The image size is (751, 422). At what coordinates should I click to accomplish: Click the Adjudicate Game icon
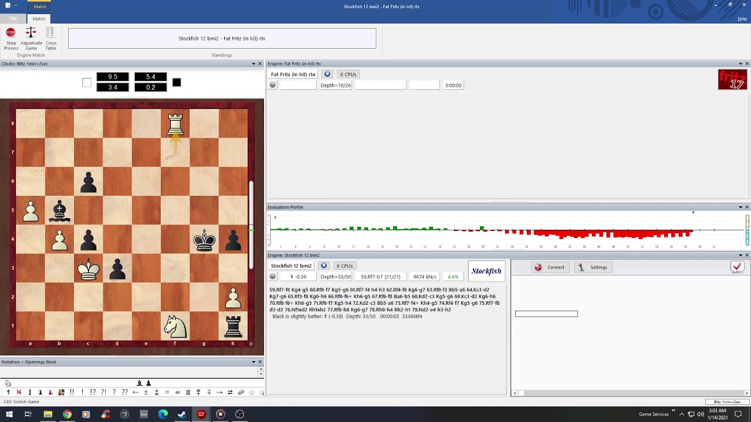[x=31, y=33]
